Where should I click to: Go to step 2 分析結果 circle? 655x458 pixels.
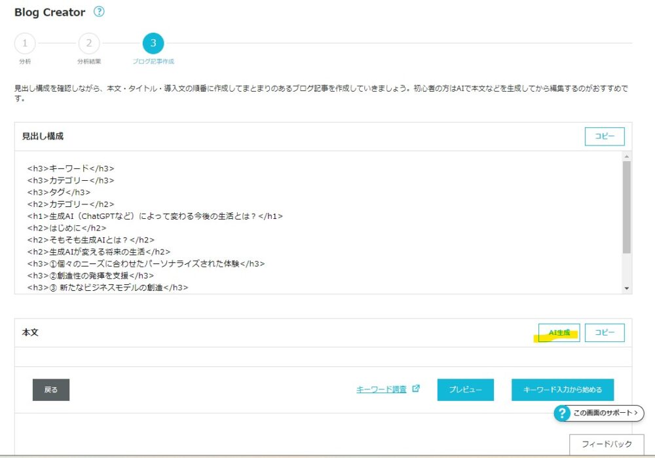click(89, 44)
